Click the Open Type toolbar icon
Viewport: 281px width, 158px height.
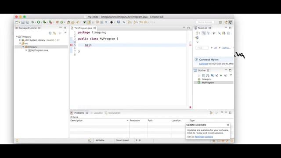click(x=68, y=22)
